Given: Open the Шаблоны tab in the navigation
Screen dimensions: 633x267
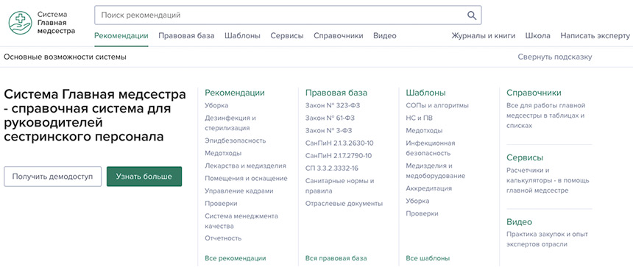Looking at the screenshot, I should (x=242, y=35).
